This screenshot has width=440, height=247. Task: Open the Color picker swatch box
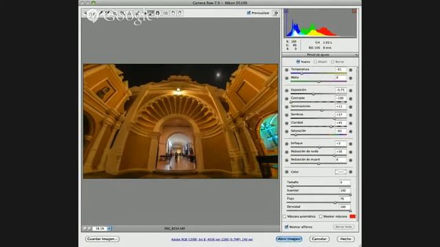[x=341, y=172]
